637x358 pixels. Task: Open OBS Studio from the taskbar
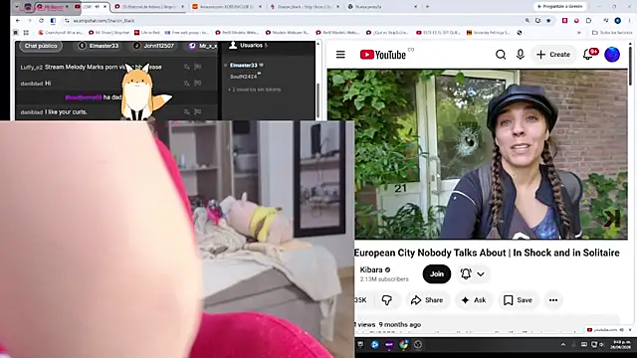pyautogui.click(x=418, y=345)
